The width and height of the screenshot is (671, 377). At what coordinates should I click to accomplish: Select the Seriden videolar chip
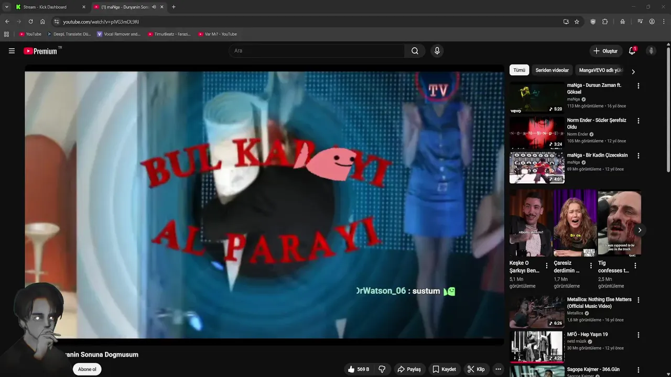[552, 70]
